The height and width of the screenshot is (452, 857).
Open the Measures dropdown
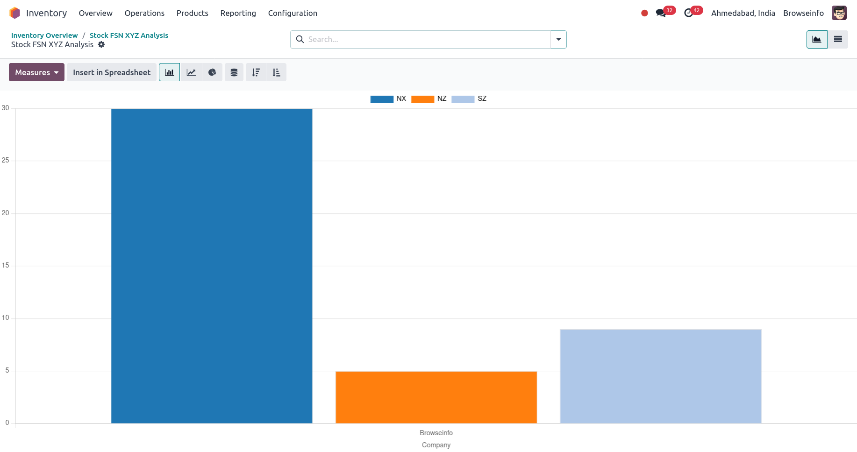pos(36,72)
